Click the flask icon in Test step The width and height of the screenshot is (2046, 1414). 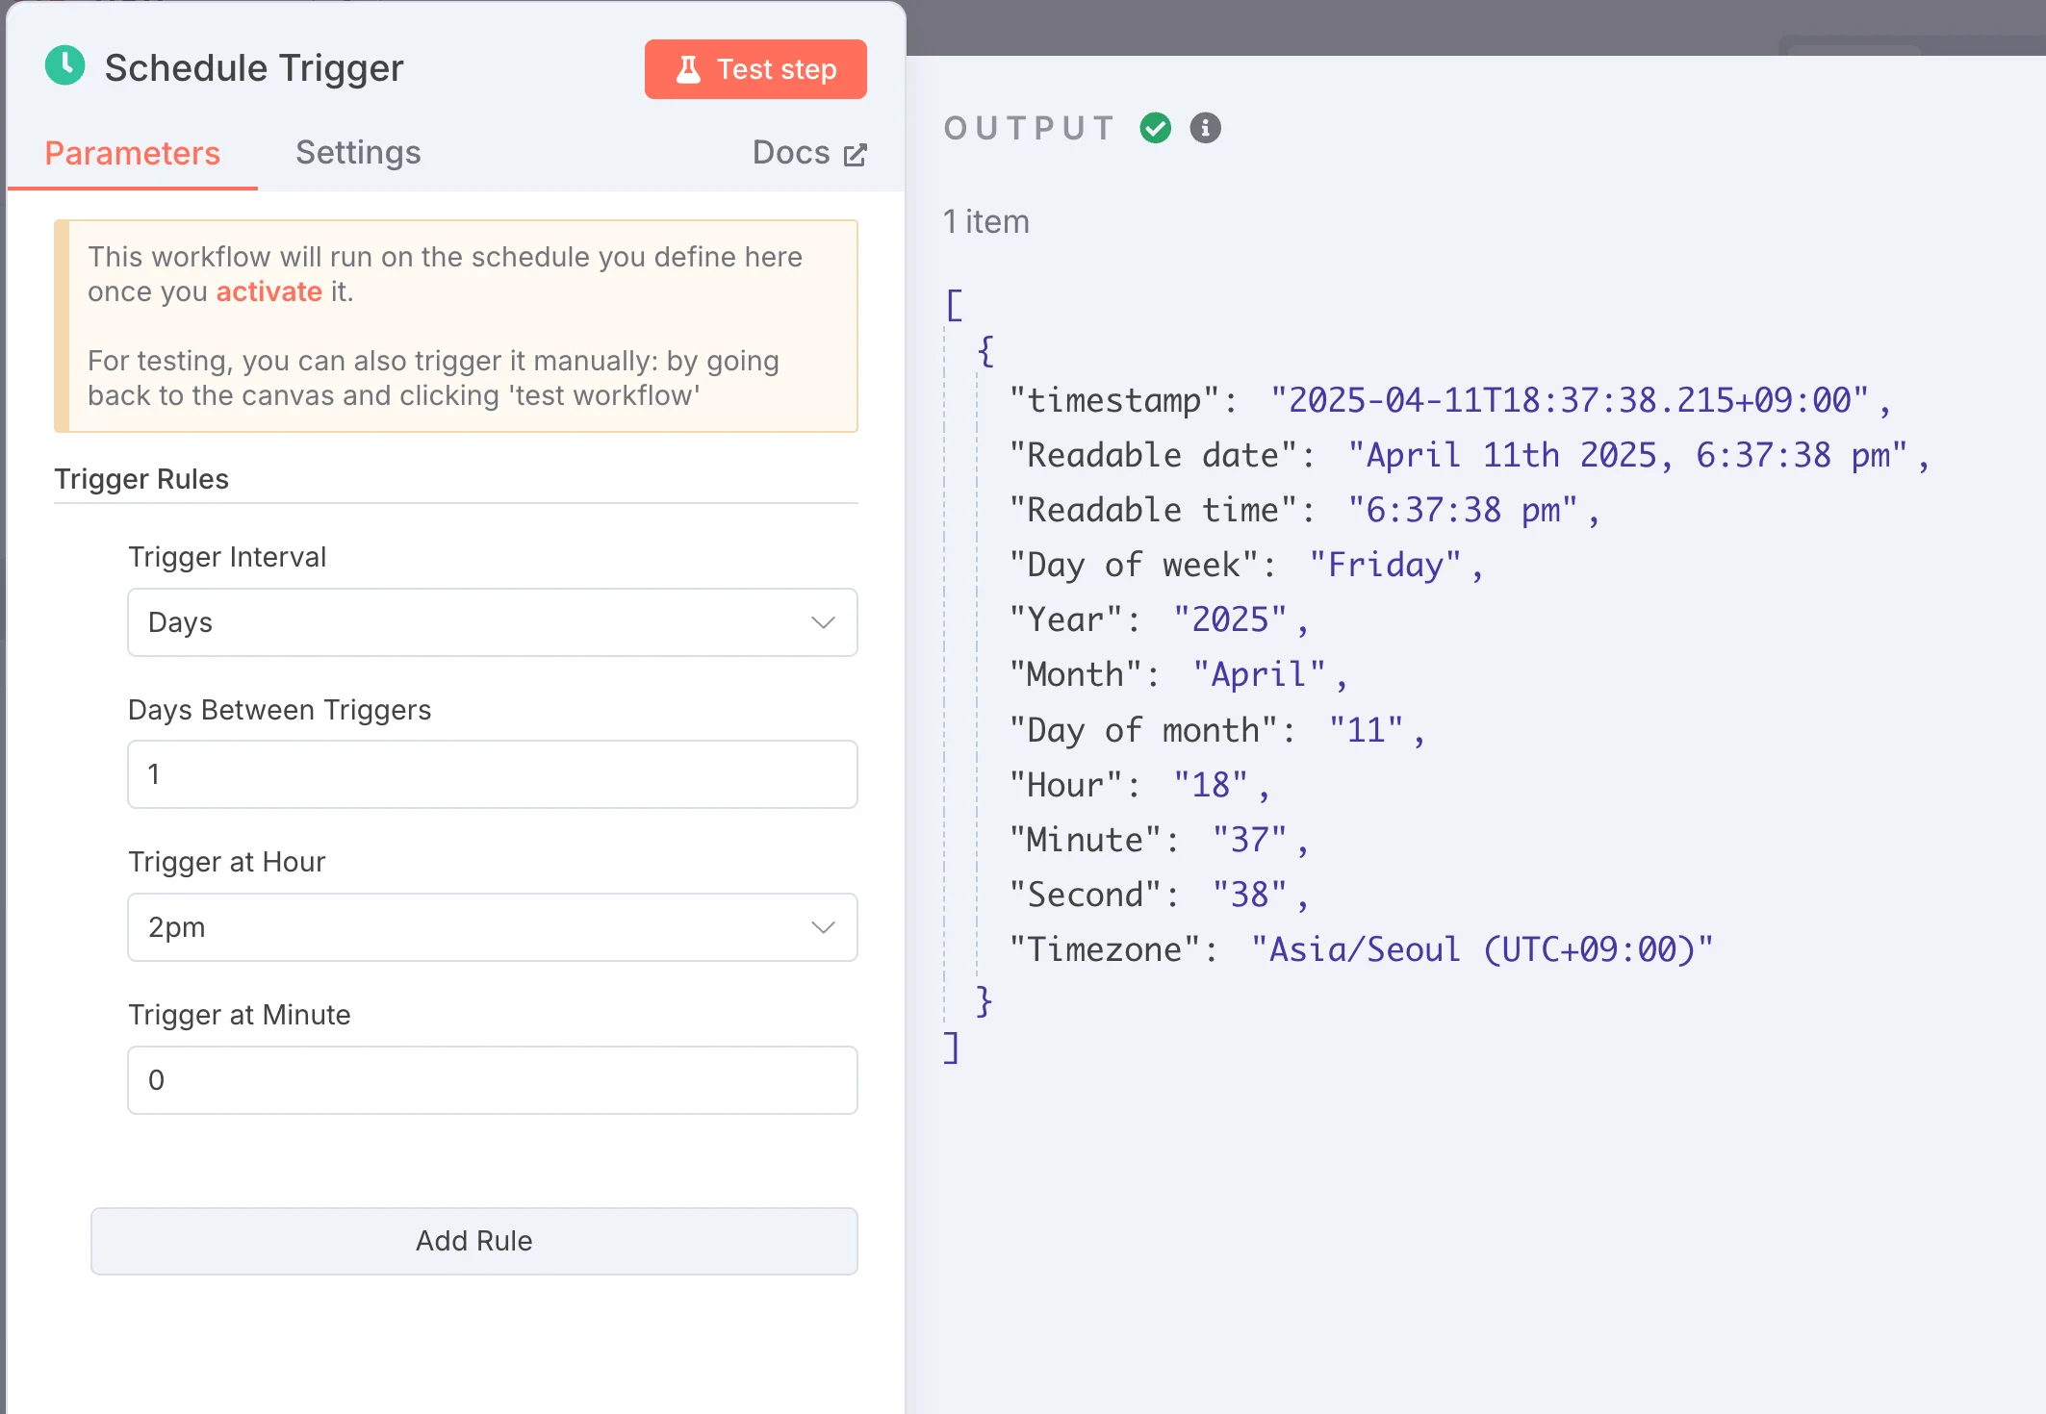688,69
